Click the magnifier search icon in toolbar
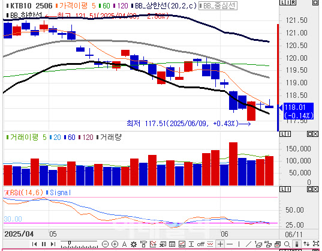The width and height of the screenshot is (322, 251). click(x=287, y=244)
